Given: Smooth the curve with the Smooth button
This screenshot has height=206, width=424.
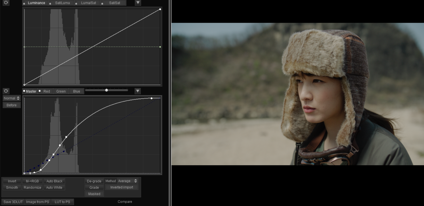Looking at the screenshot, I should pyautogui.click(x=12, y=187).
